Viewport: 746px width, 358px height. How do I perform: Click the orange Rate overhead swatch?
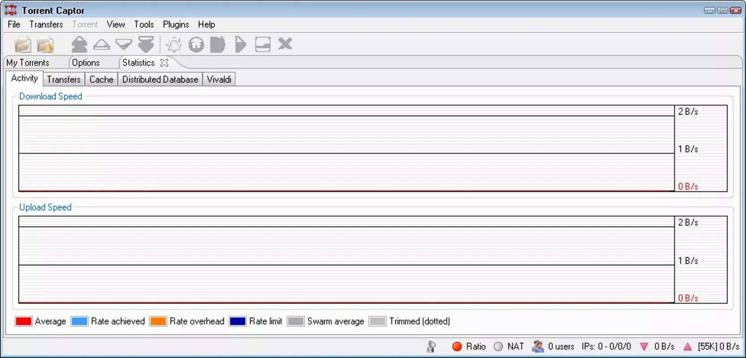pos(158,321)
